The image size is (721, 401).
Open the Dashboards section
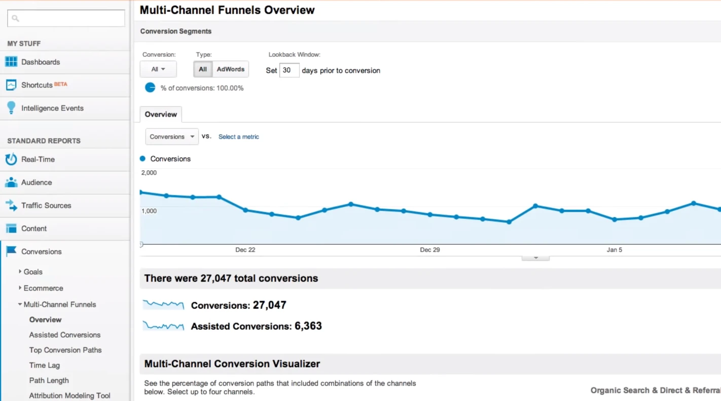coord(11,61)
